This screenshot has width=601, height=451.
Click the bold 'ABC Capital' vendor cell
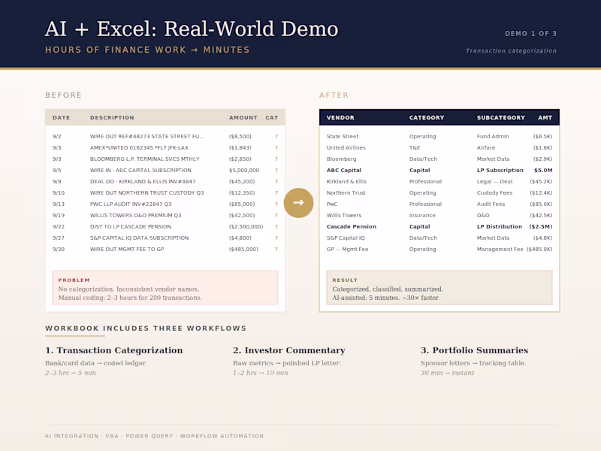pyautogui.click(x=344, y=171)
